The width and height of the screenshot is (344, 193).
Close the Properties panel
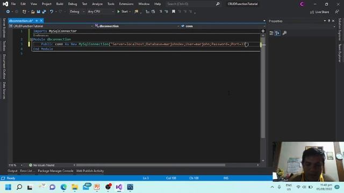[x=333, y=21]
